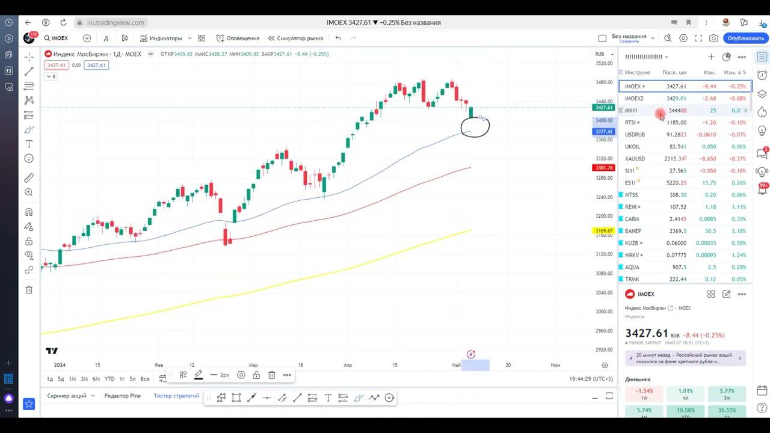This screenshot has height=433, width=770.
Task: Open the quick search icon in top toolbar
Action: click(668, 38)
